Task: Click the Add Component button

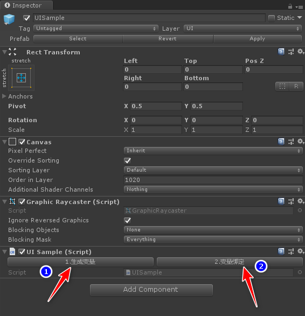Action: (151, 290)
